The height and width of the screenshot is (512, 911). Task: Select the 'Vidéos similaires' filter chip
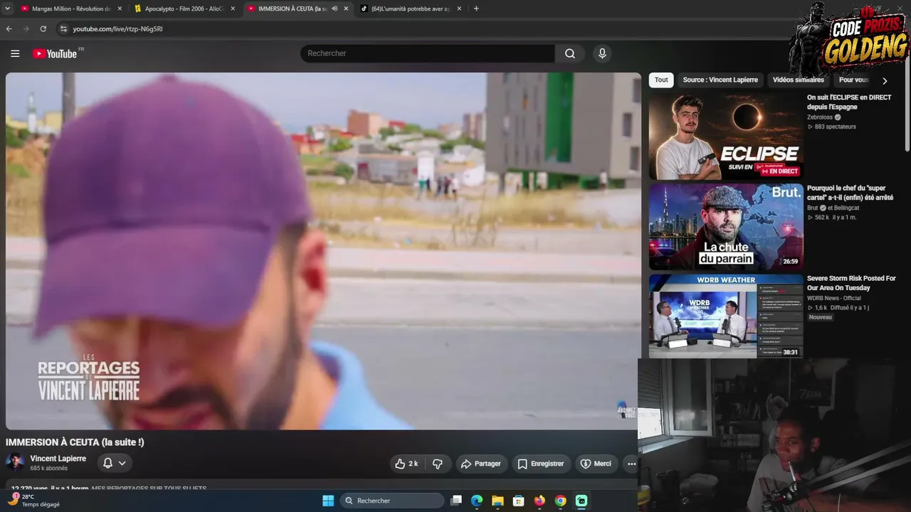point(799,80)
